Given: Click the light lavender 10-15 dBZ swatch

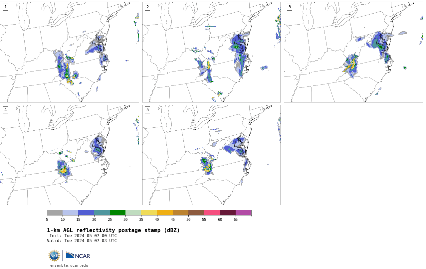Looking at the screenshot, I should pyautogui.click(x=70, y=213).
